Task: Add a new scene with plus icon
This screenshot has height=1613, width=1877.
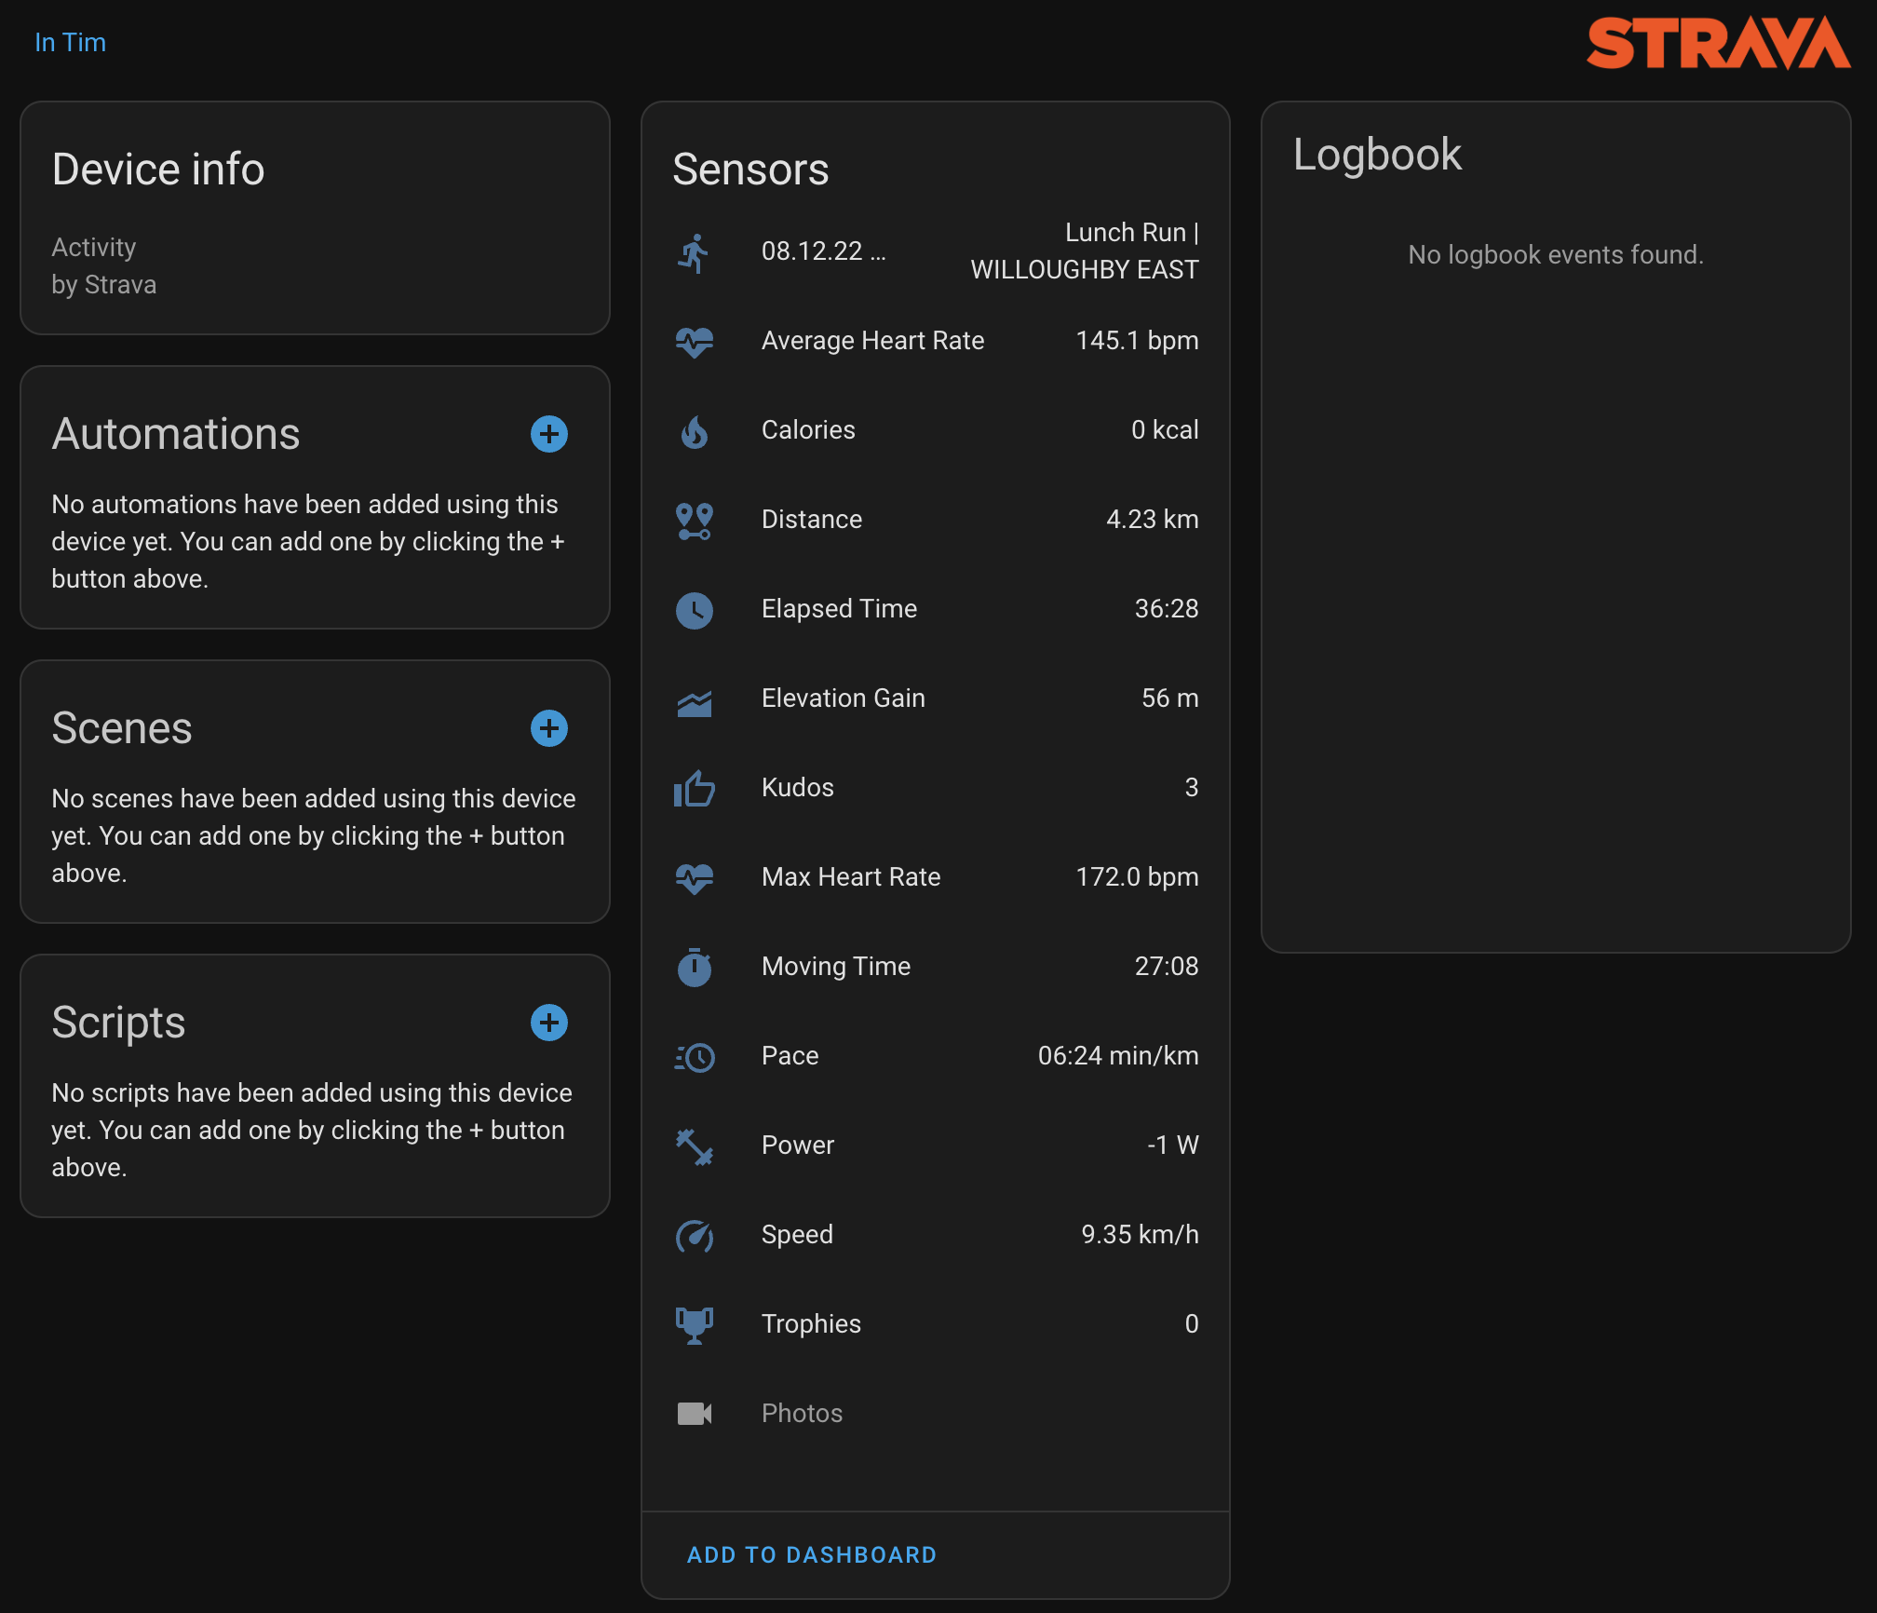Action: [549, 728]
